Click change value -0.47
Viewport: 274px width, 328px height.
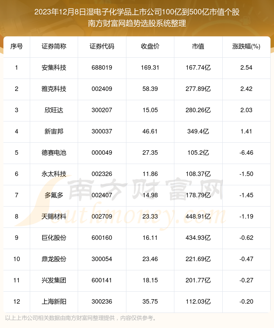point(246,259)
